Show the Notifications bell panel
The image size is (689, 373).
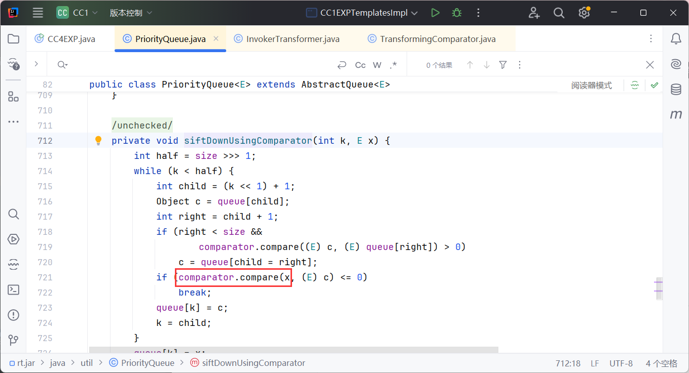point(676,39)
